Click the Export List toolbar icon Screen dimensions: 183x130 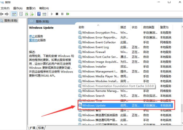[x=32, y=14]
